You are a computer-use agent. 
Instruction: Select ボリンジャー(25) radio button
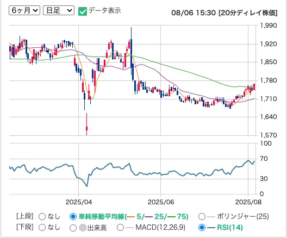(202, 217)
